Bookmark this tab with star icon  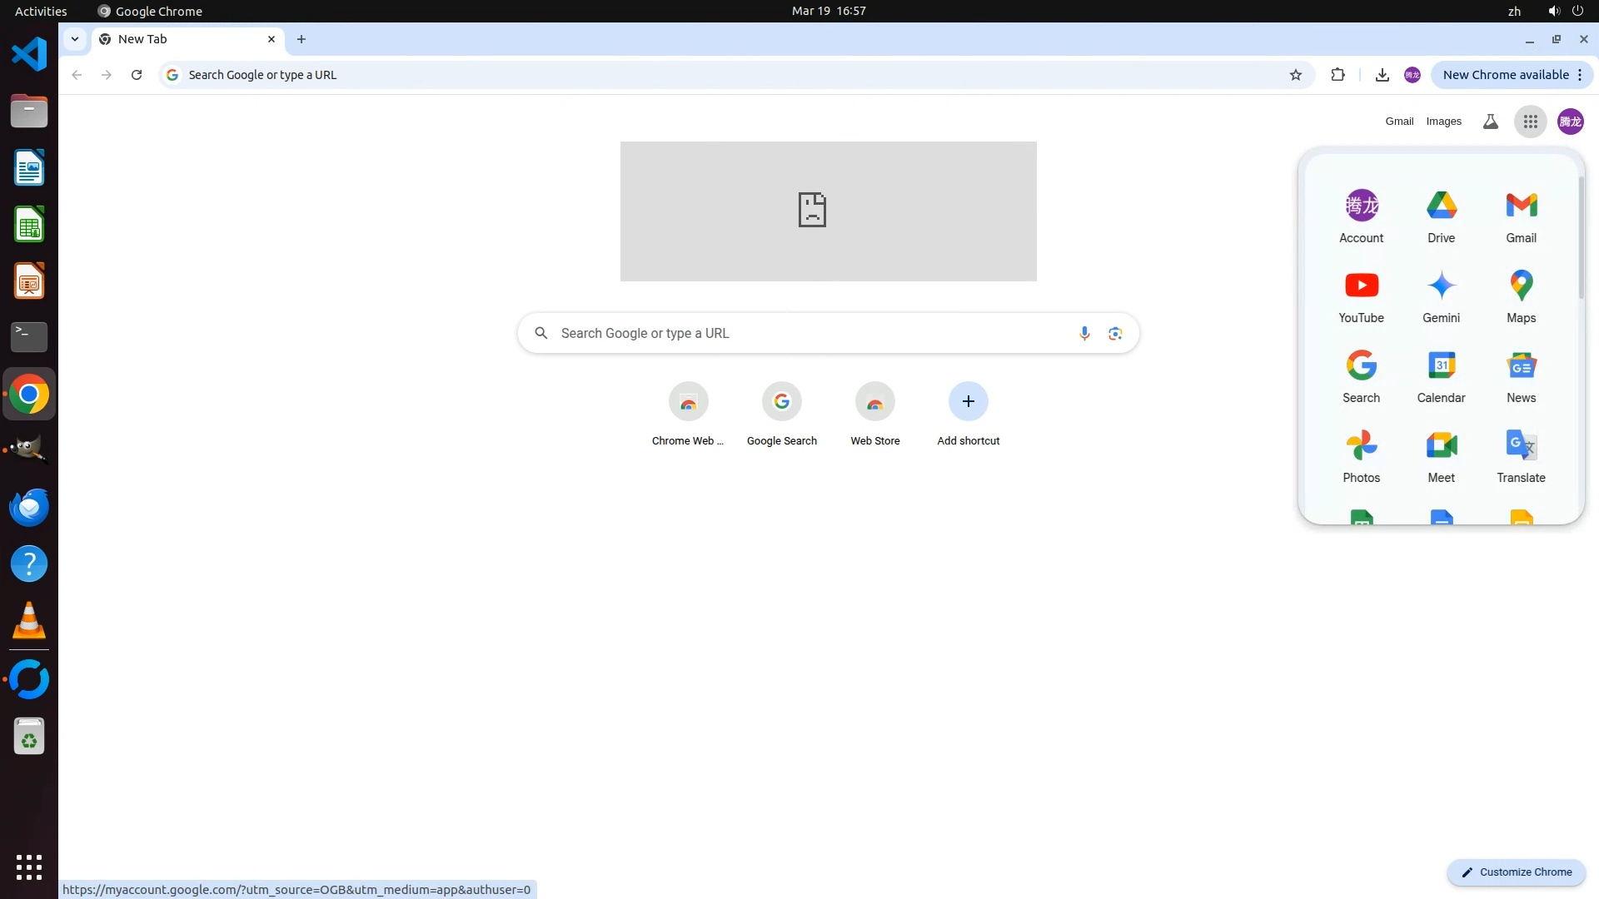(x=1295, y=75)
